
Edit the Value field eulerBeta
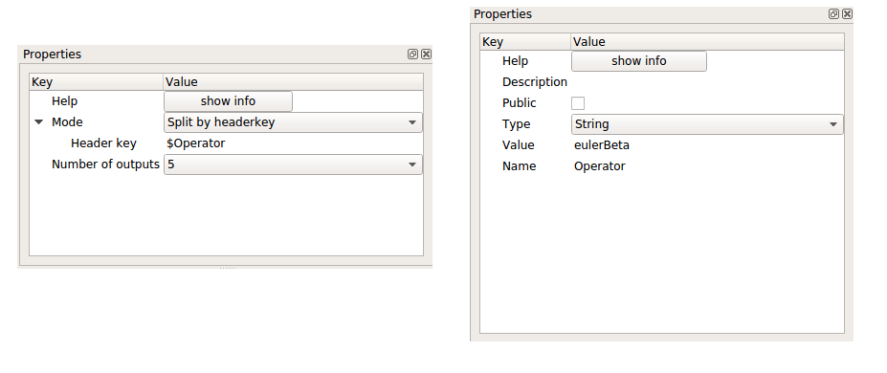coord(707,145)
